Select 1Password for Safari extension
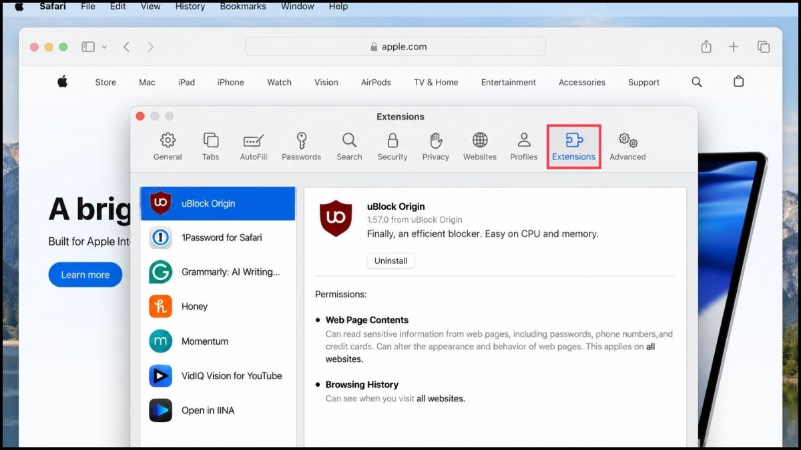Viewport: 801px width, 450px height. coord(218,237)
